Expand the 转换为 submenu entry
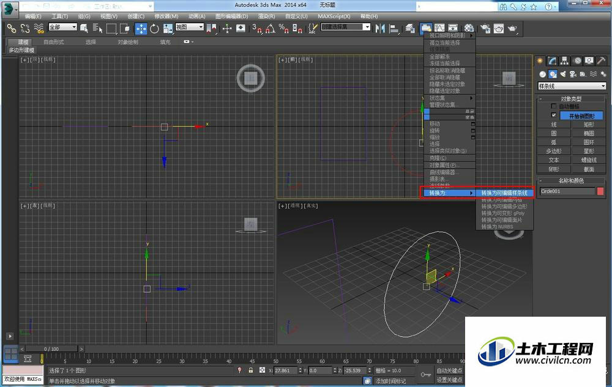Viewport: 612px width, 387px height. tap(450, 193)
